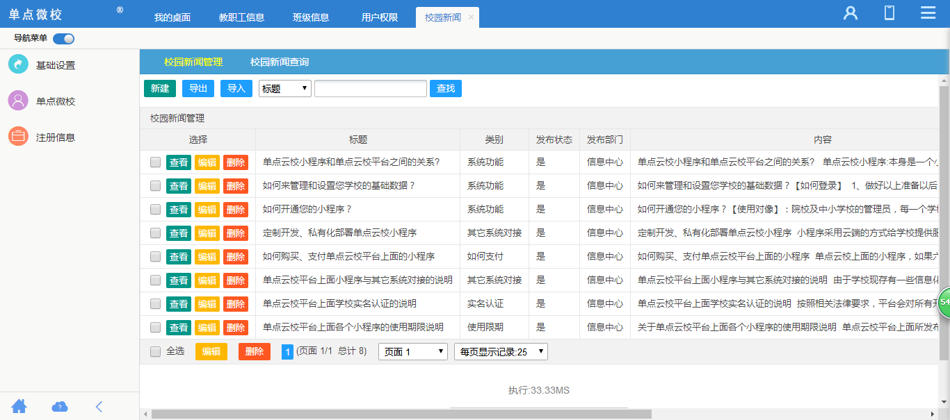
Task: Switch to 用户权限 tab
Action: point(380,17)
